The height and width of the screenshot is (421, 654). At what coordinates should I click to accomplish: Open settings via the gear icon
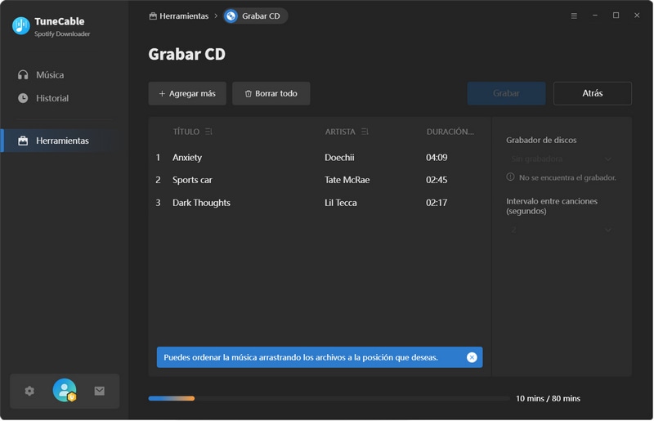pyautogui.click(x=29, y=392)
